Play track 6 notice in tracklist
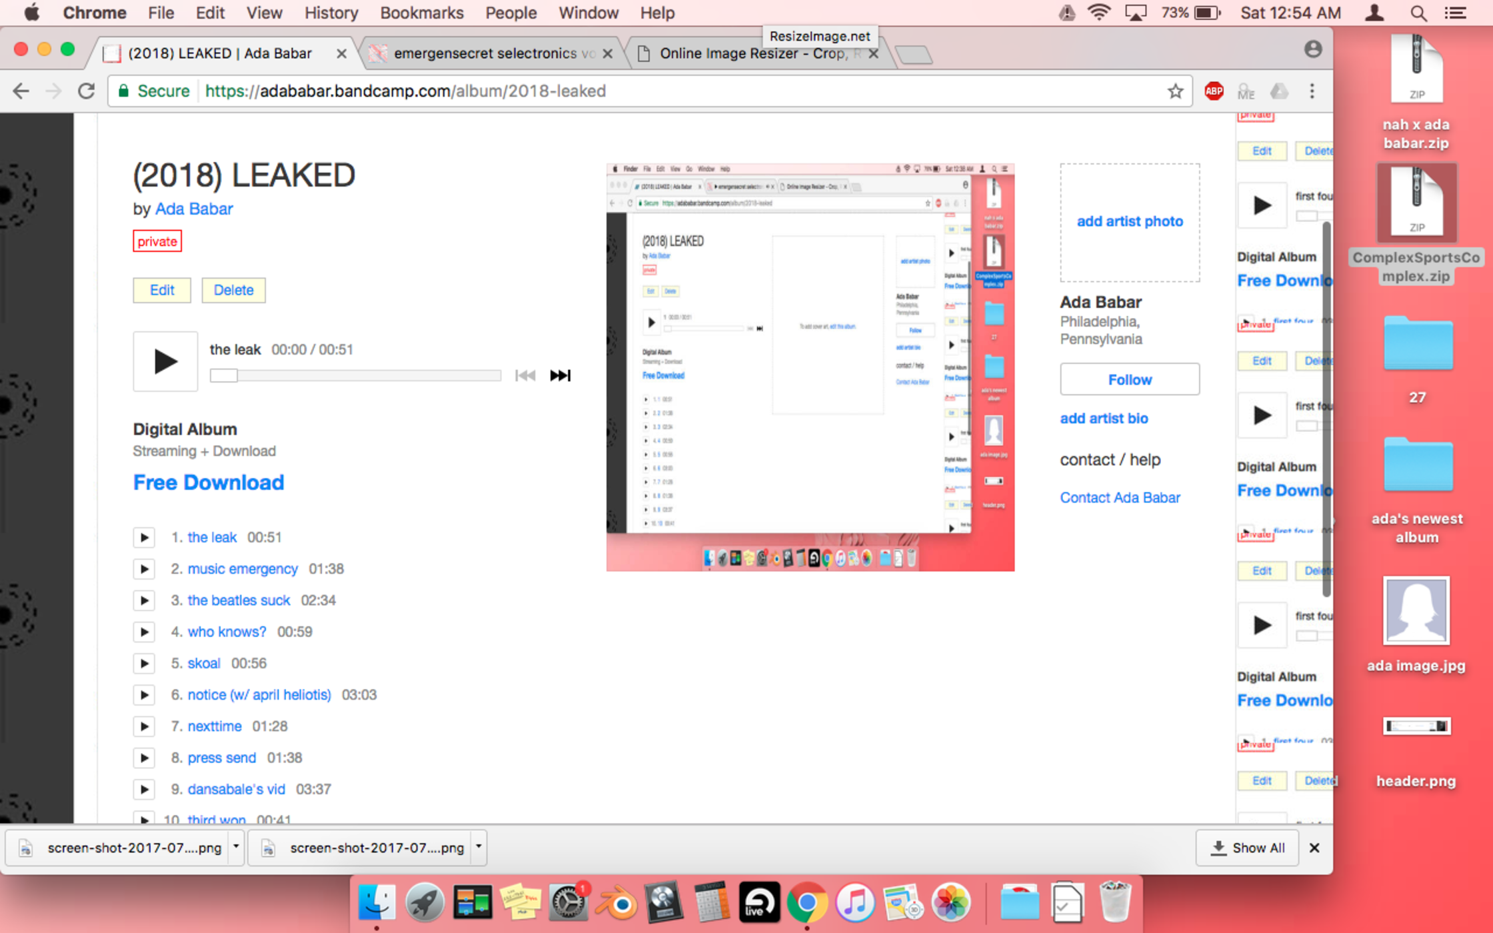 tap(144, 695)
